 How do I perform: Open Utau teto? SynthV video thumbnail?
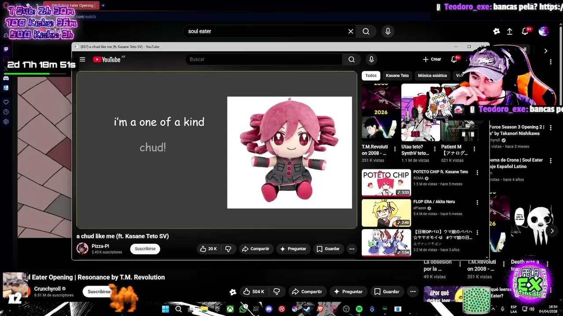pos(420,113)
